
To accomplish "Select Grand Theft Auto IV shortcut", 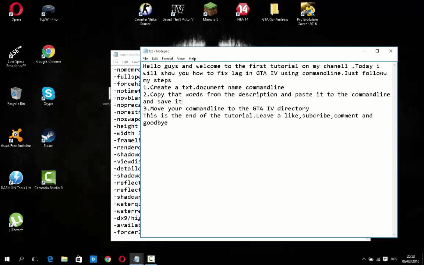I will point(178,11).
